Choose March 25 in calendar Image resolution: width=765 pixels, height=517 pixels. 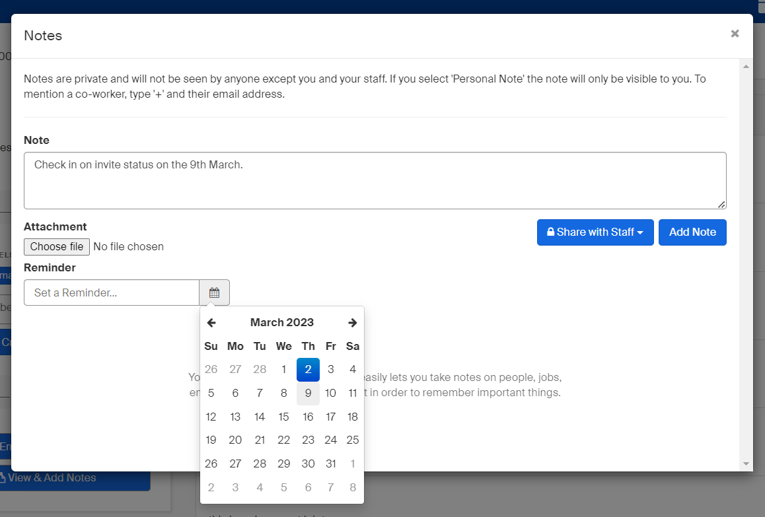(x=353, y=440)
